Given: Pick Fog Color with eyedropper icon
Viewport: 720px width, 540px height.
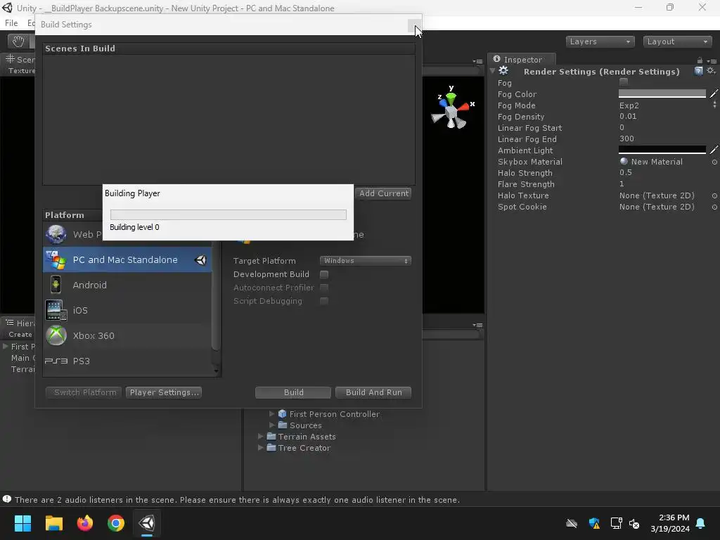Looking at the screenshot, I should point(714,94).
